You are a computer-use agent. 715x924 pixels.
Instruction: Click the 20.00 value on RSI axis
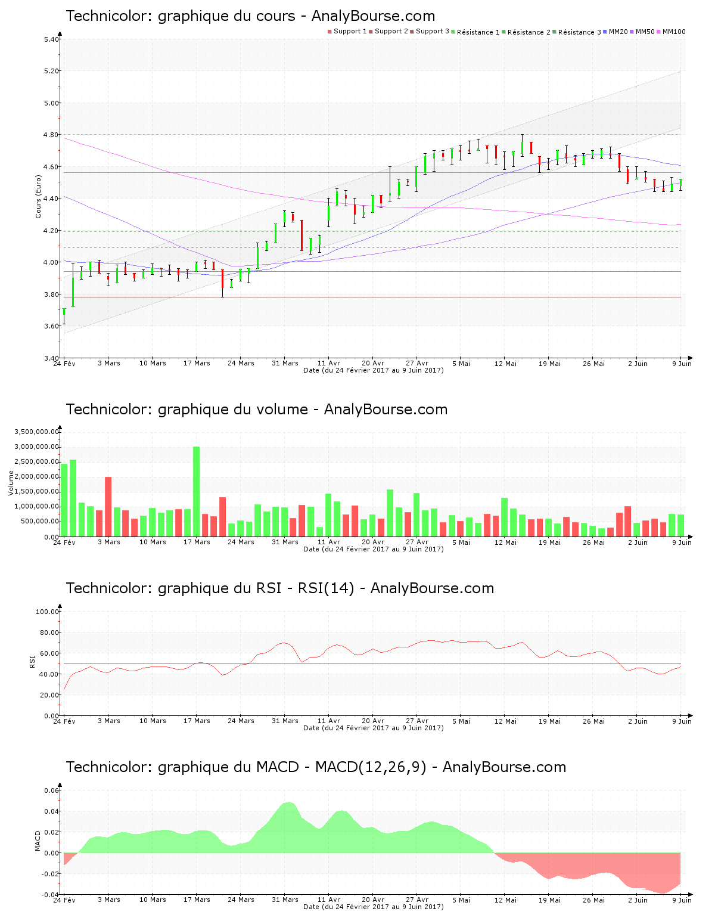49,695
